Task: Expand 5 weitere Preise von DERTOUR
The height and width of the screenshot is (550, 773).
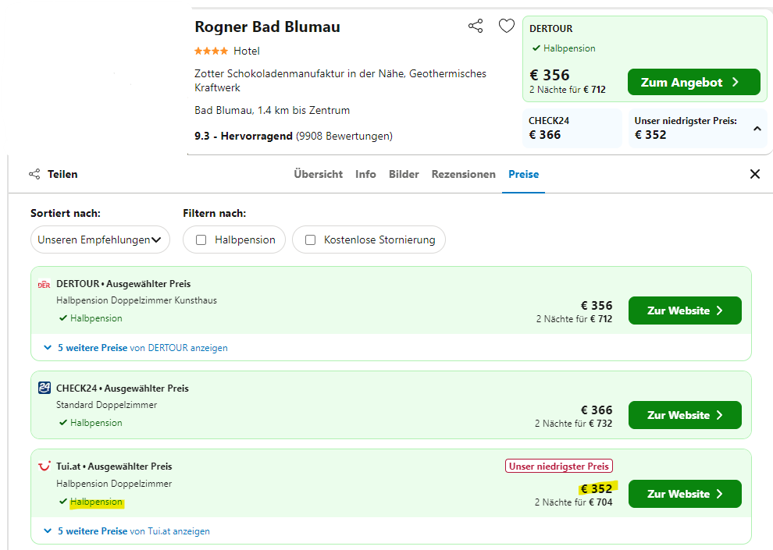Action: coord(136,348)
